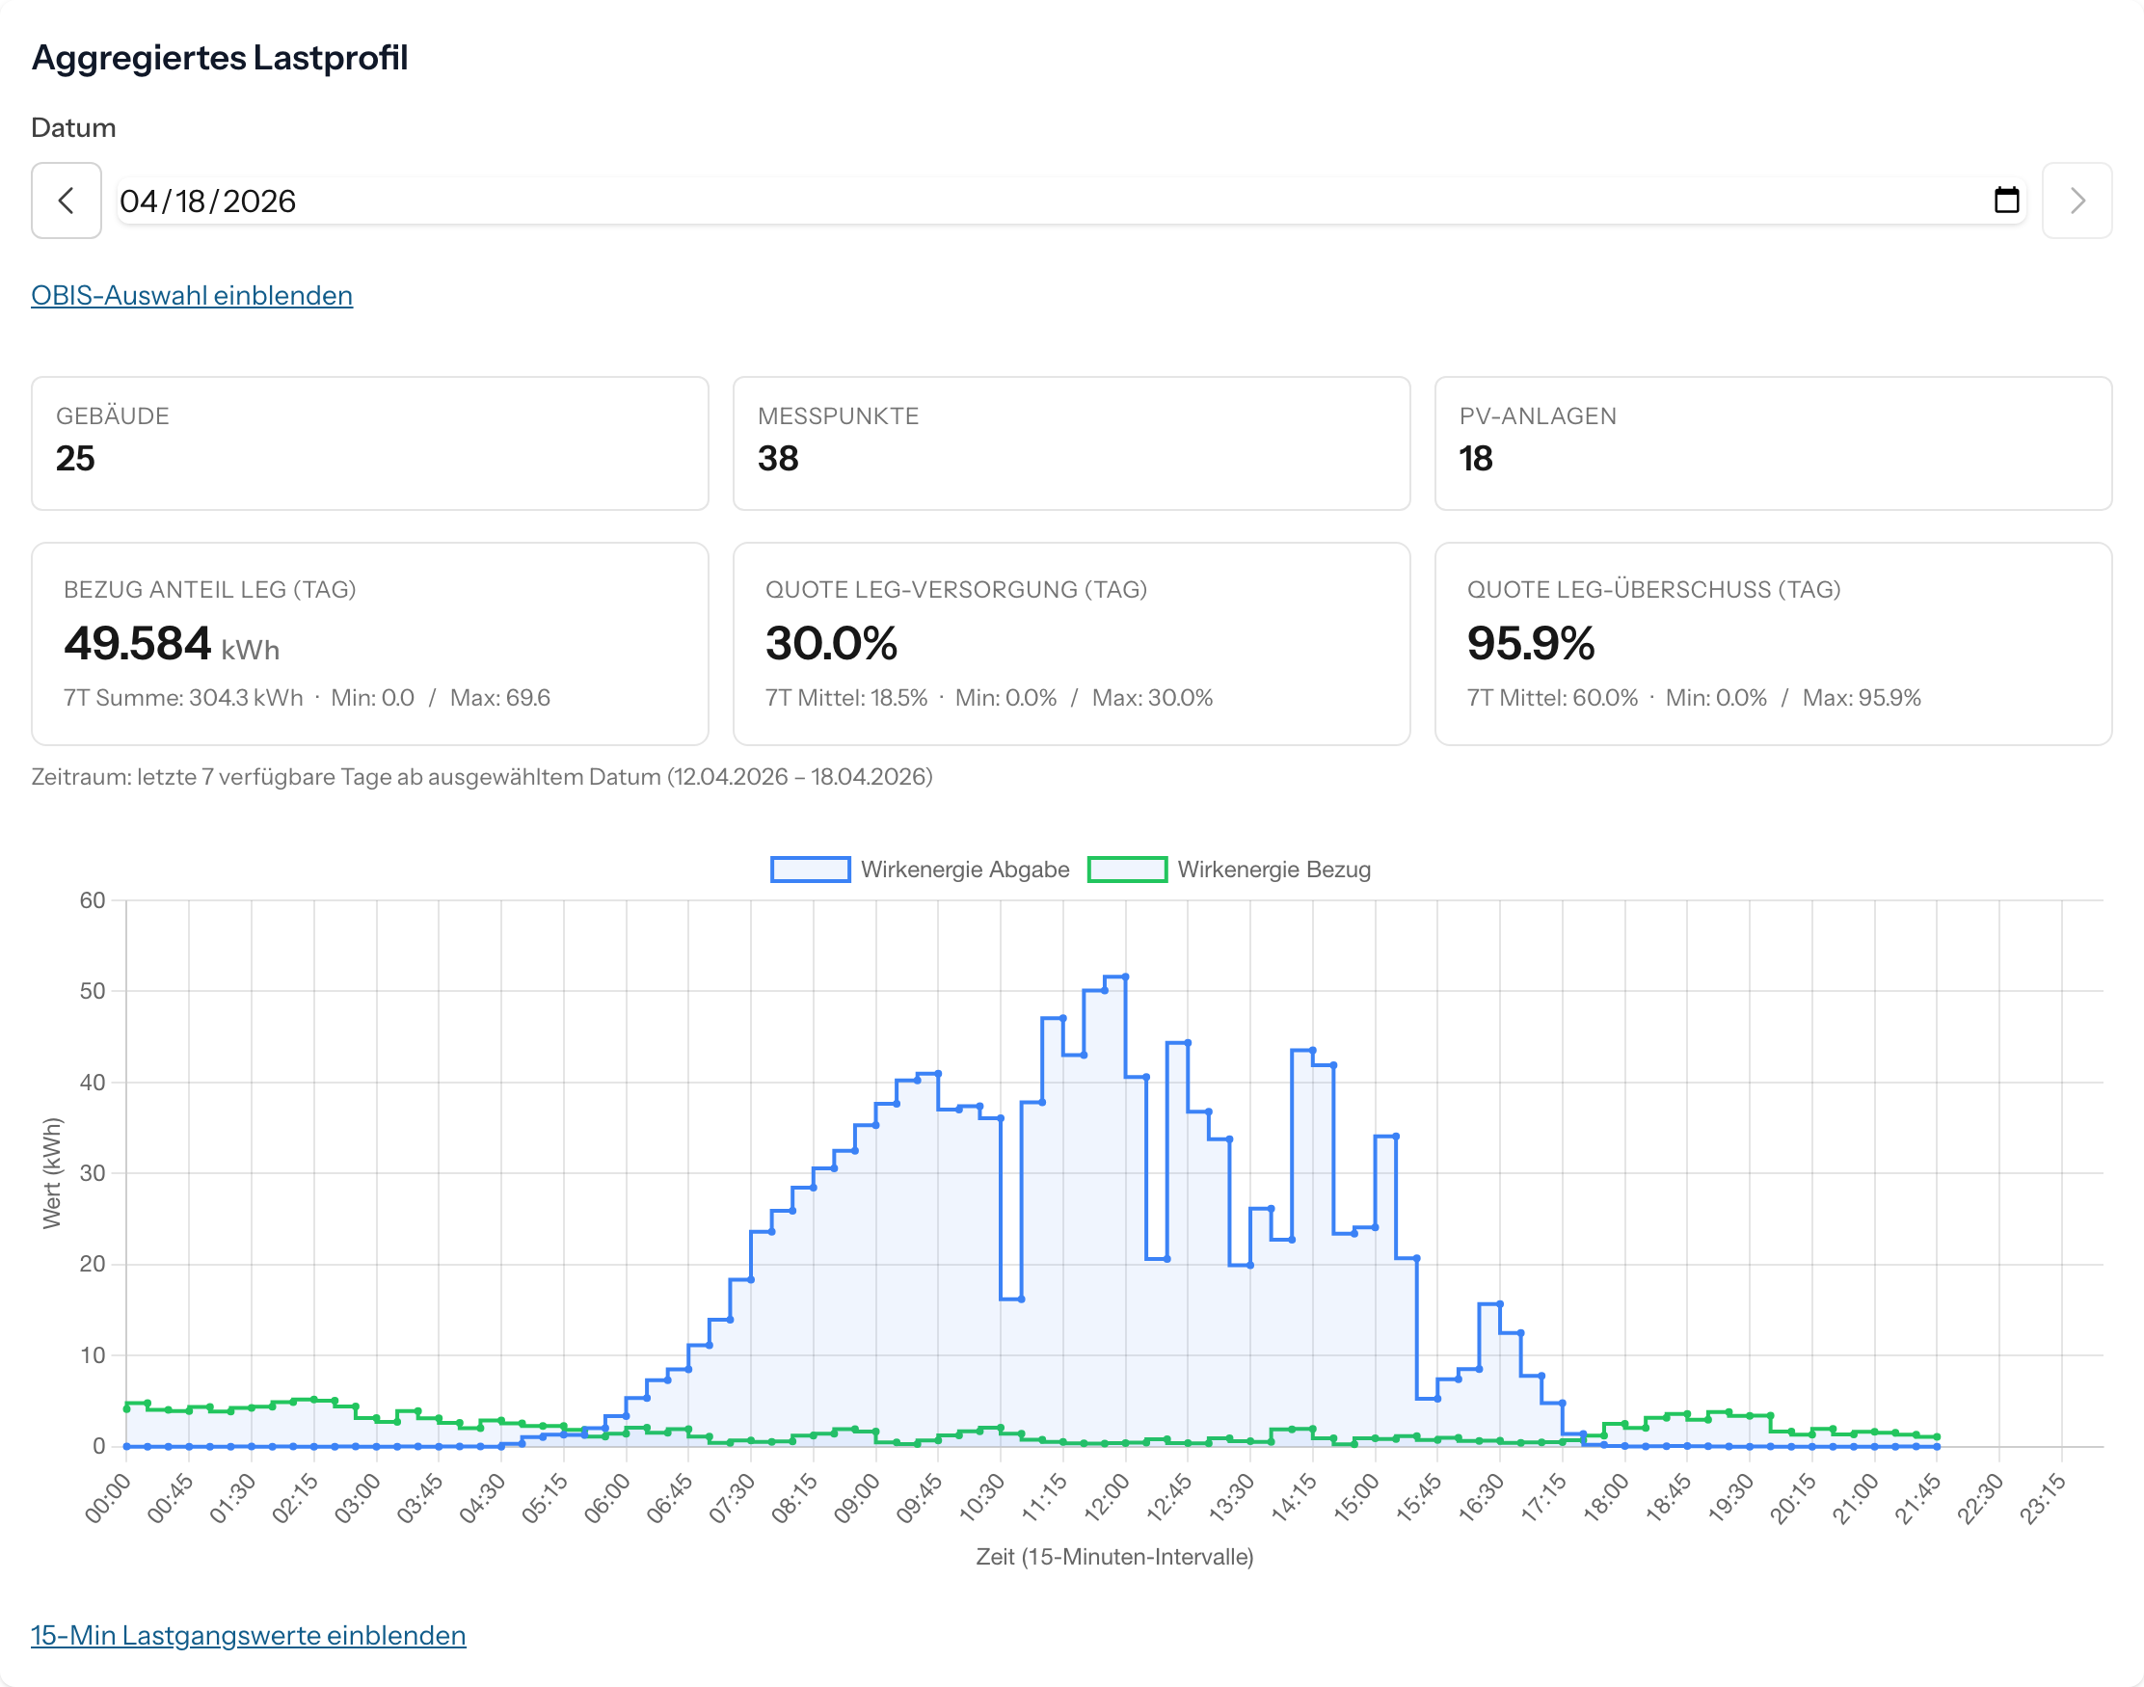2144x1687 pixels.
Task: Show the 15-Min Lastgangswerte table
Action: click(248, 1635)
